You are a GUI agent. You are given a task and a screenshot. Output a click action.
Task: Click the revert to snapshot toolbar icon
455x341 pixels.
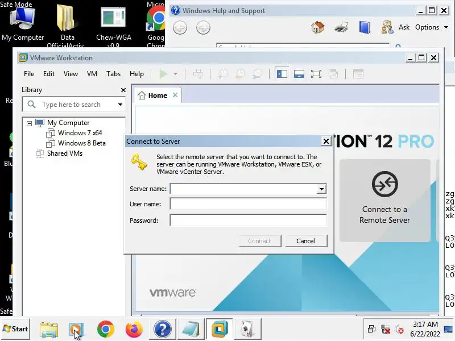(x=240, y=74)
